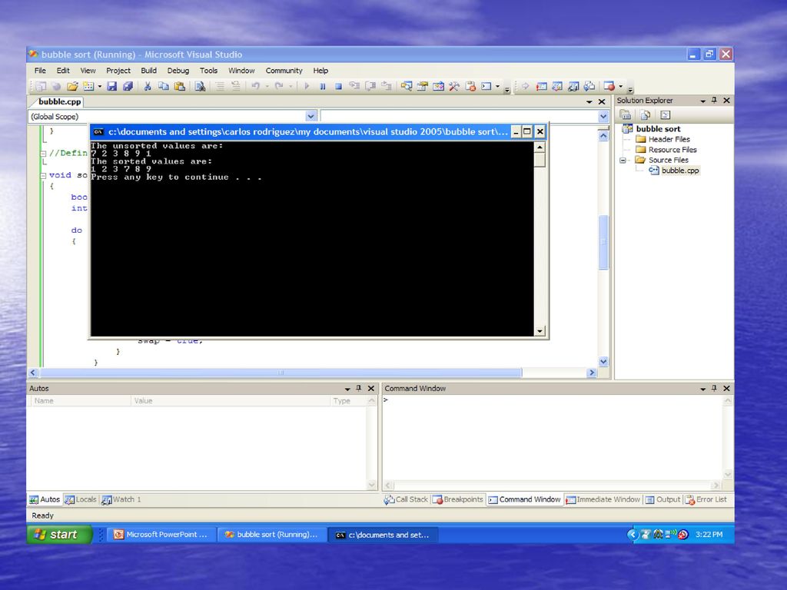This screenshot has height=590, width=787.
Task: Click the Add New Item toolbar icon
Action: click(88, 86)
